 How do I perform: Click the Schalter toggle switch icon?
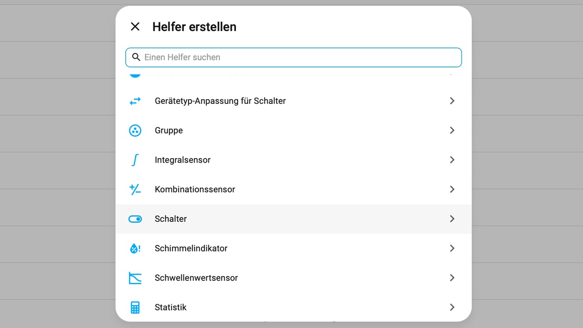pyautogui.click(x=135, y=219)
